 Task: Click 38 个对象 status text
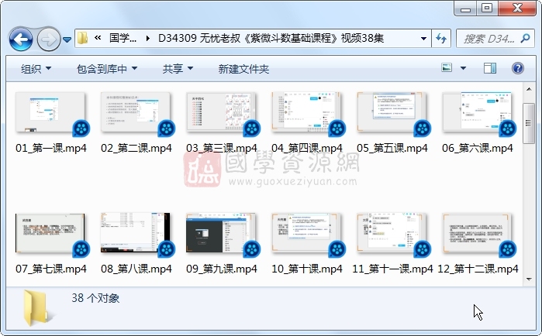point(95,298)
